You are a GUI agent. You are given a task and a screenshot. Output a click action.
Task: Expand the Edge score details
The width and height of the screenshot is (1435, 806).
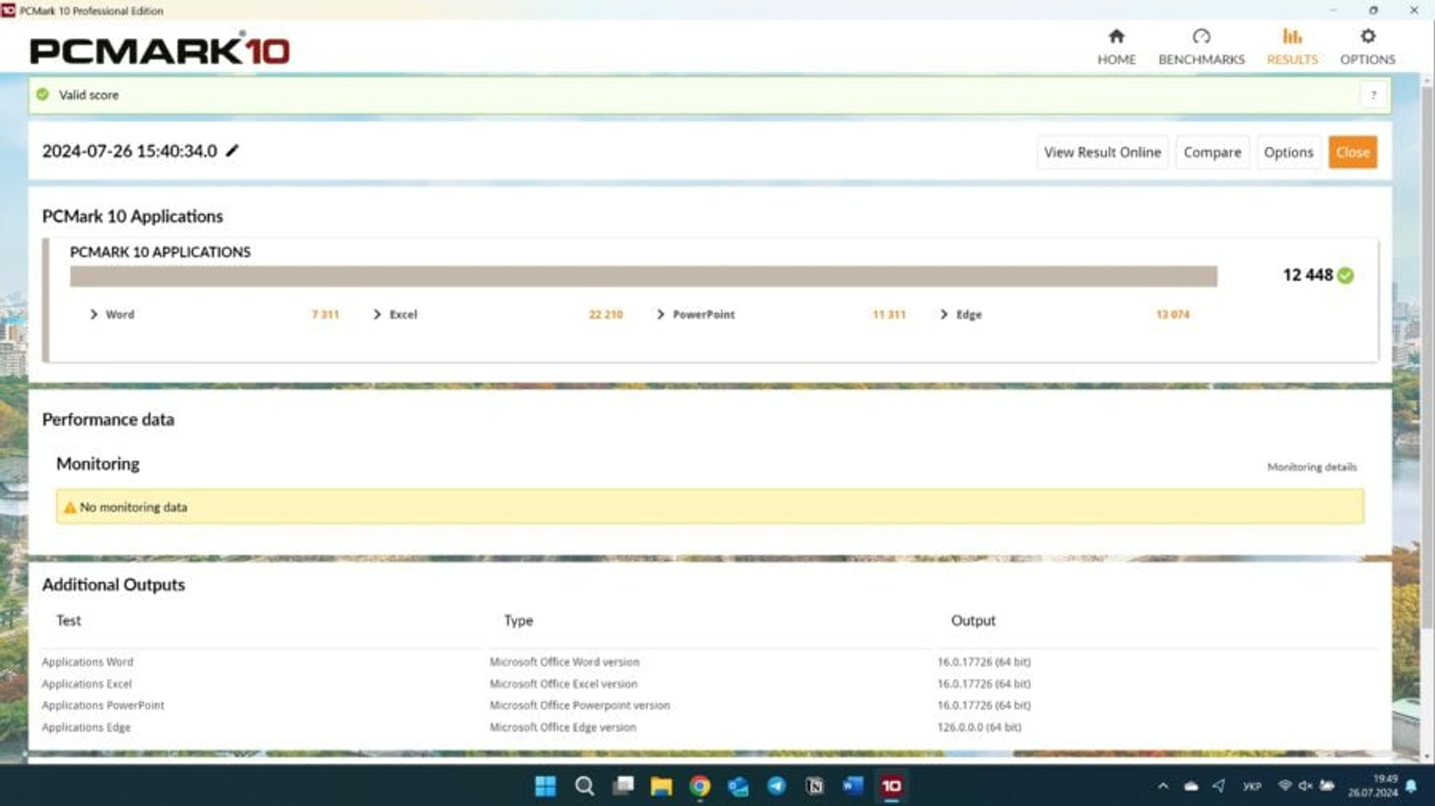[943, 314]
